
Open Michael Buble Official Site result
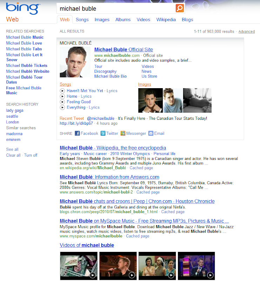point(124,50)
